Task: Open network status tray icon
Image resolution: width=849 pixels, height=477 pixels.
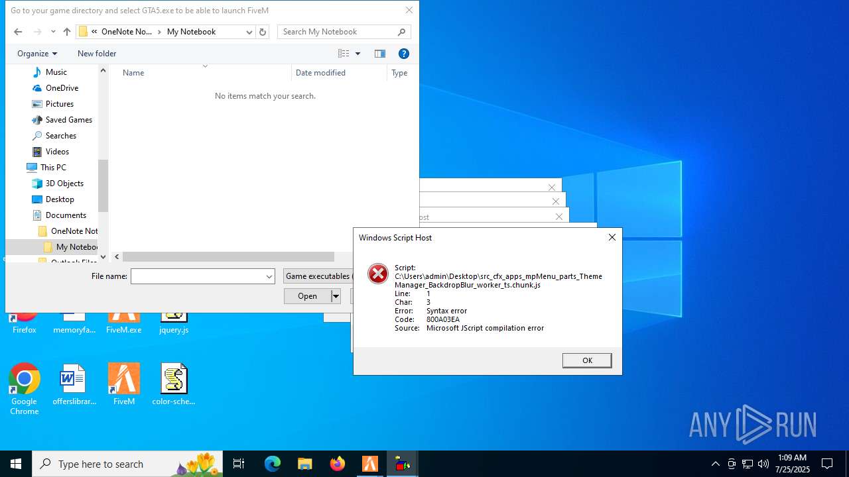Action: tap(748, 464)
